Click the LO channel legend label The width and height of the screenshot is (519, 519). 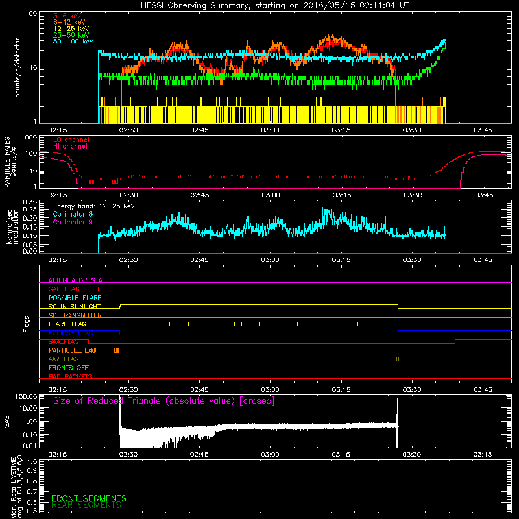pyautogui.click(x=71, y=139)
